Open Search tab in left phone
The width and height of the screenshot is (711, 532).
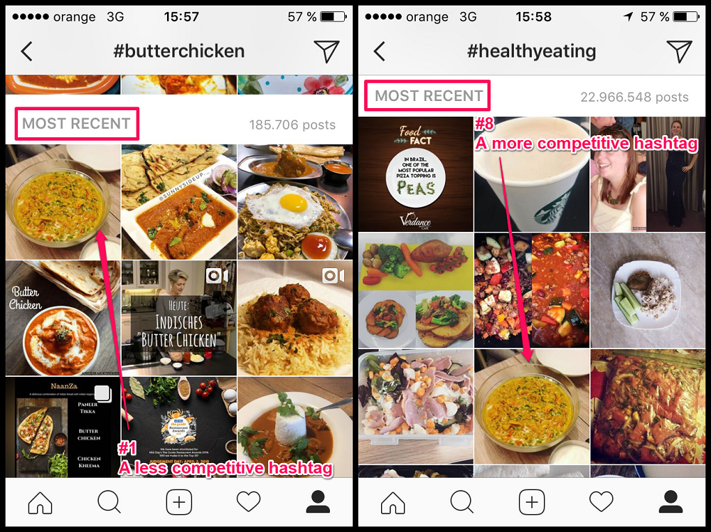pyautogui.click(x=109, y=503)
